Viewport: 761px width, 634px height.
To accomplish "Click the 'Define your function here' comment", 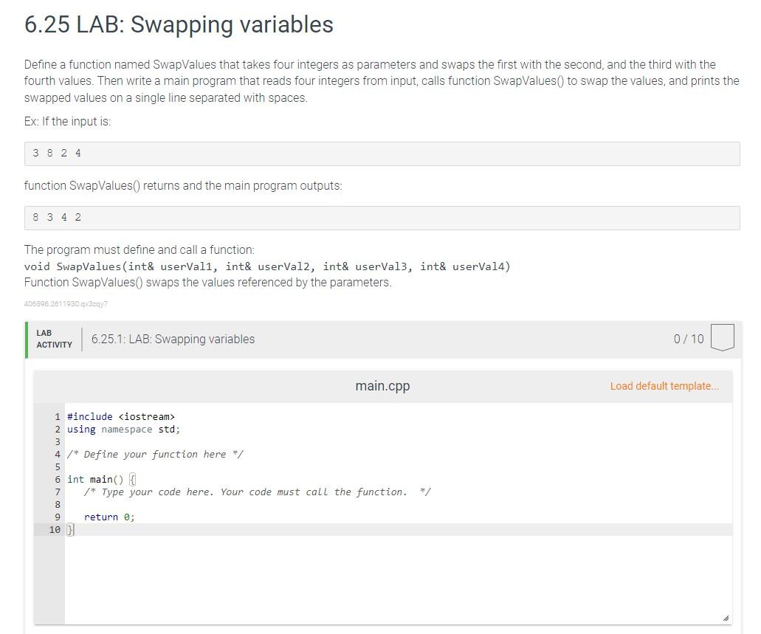I will (155, 455).
